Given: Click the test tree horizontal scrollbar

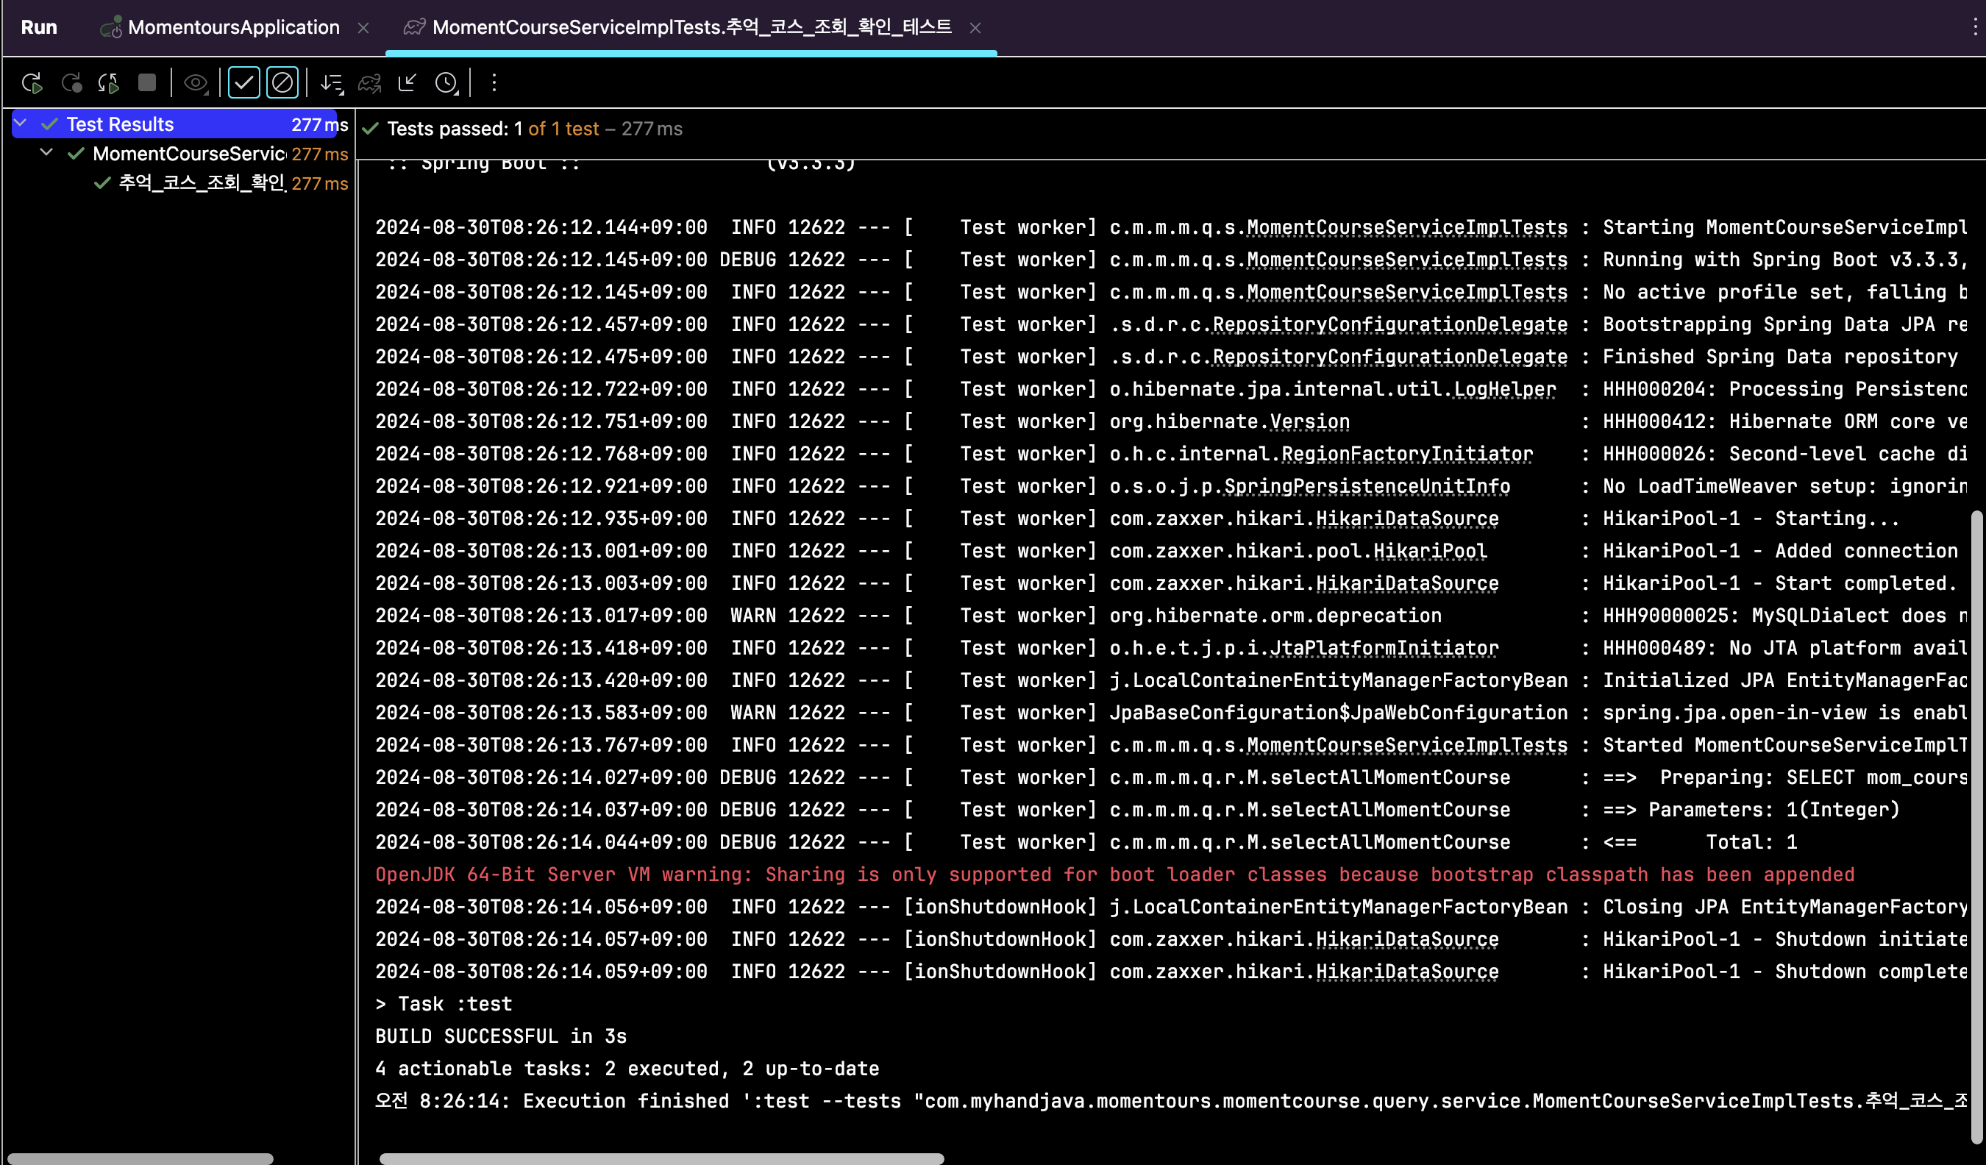Looking at the screenshot, I should click(140, 1158).
